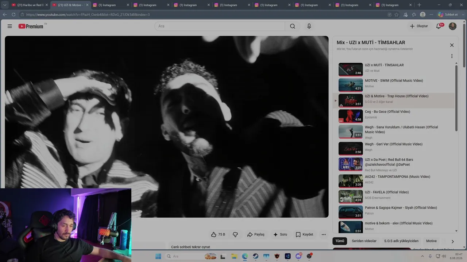Open motive & bekom - alev title
This screenshot has width=467, height=262.
(x=399, y=223)
